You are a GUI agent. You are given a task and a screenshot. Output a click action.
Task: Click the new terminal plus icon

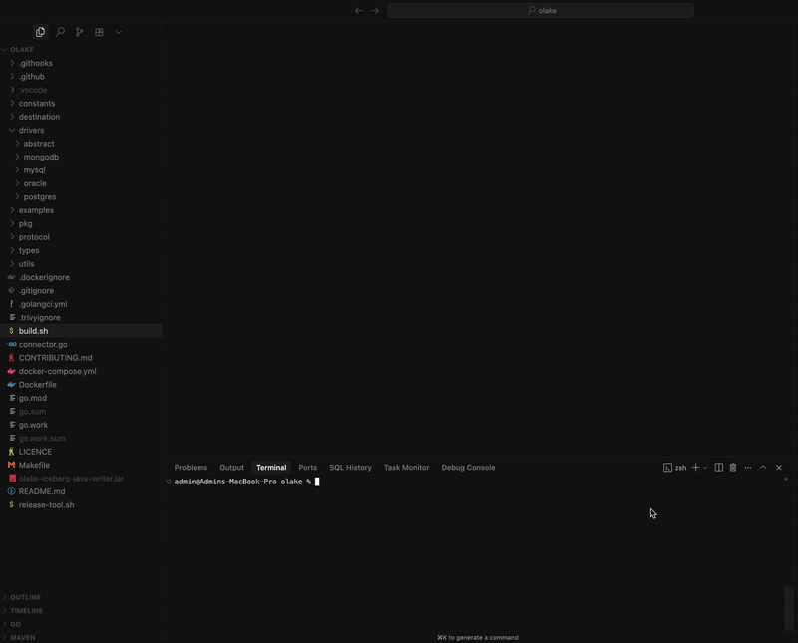[x=695, y=467]
